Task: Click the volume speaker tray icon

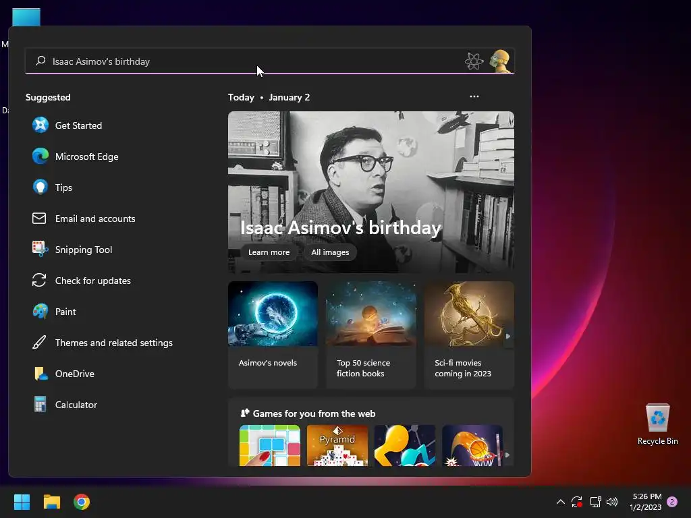Action: [612, 502]
